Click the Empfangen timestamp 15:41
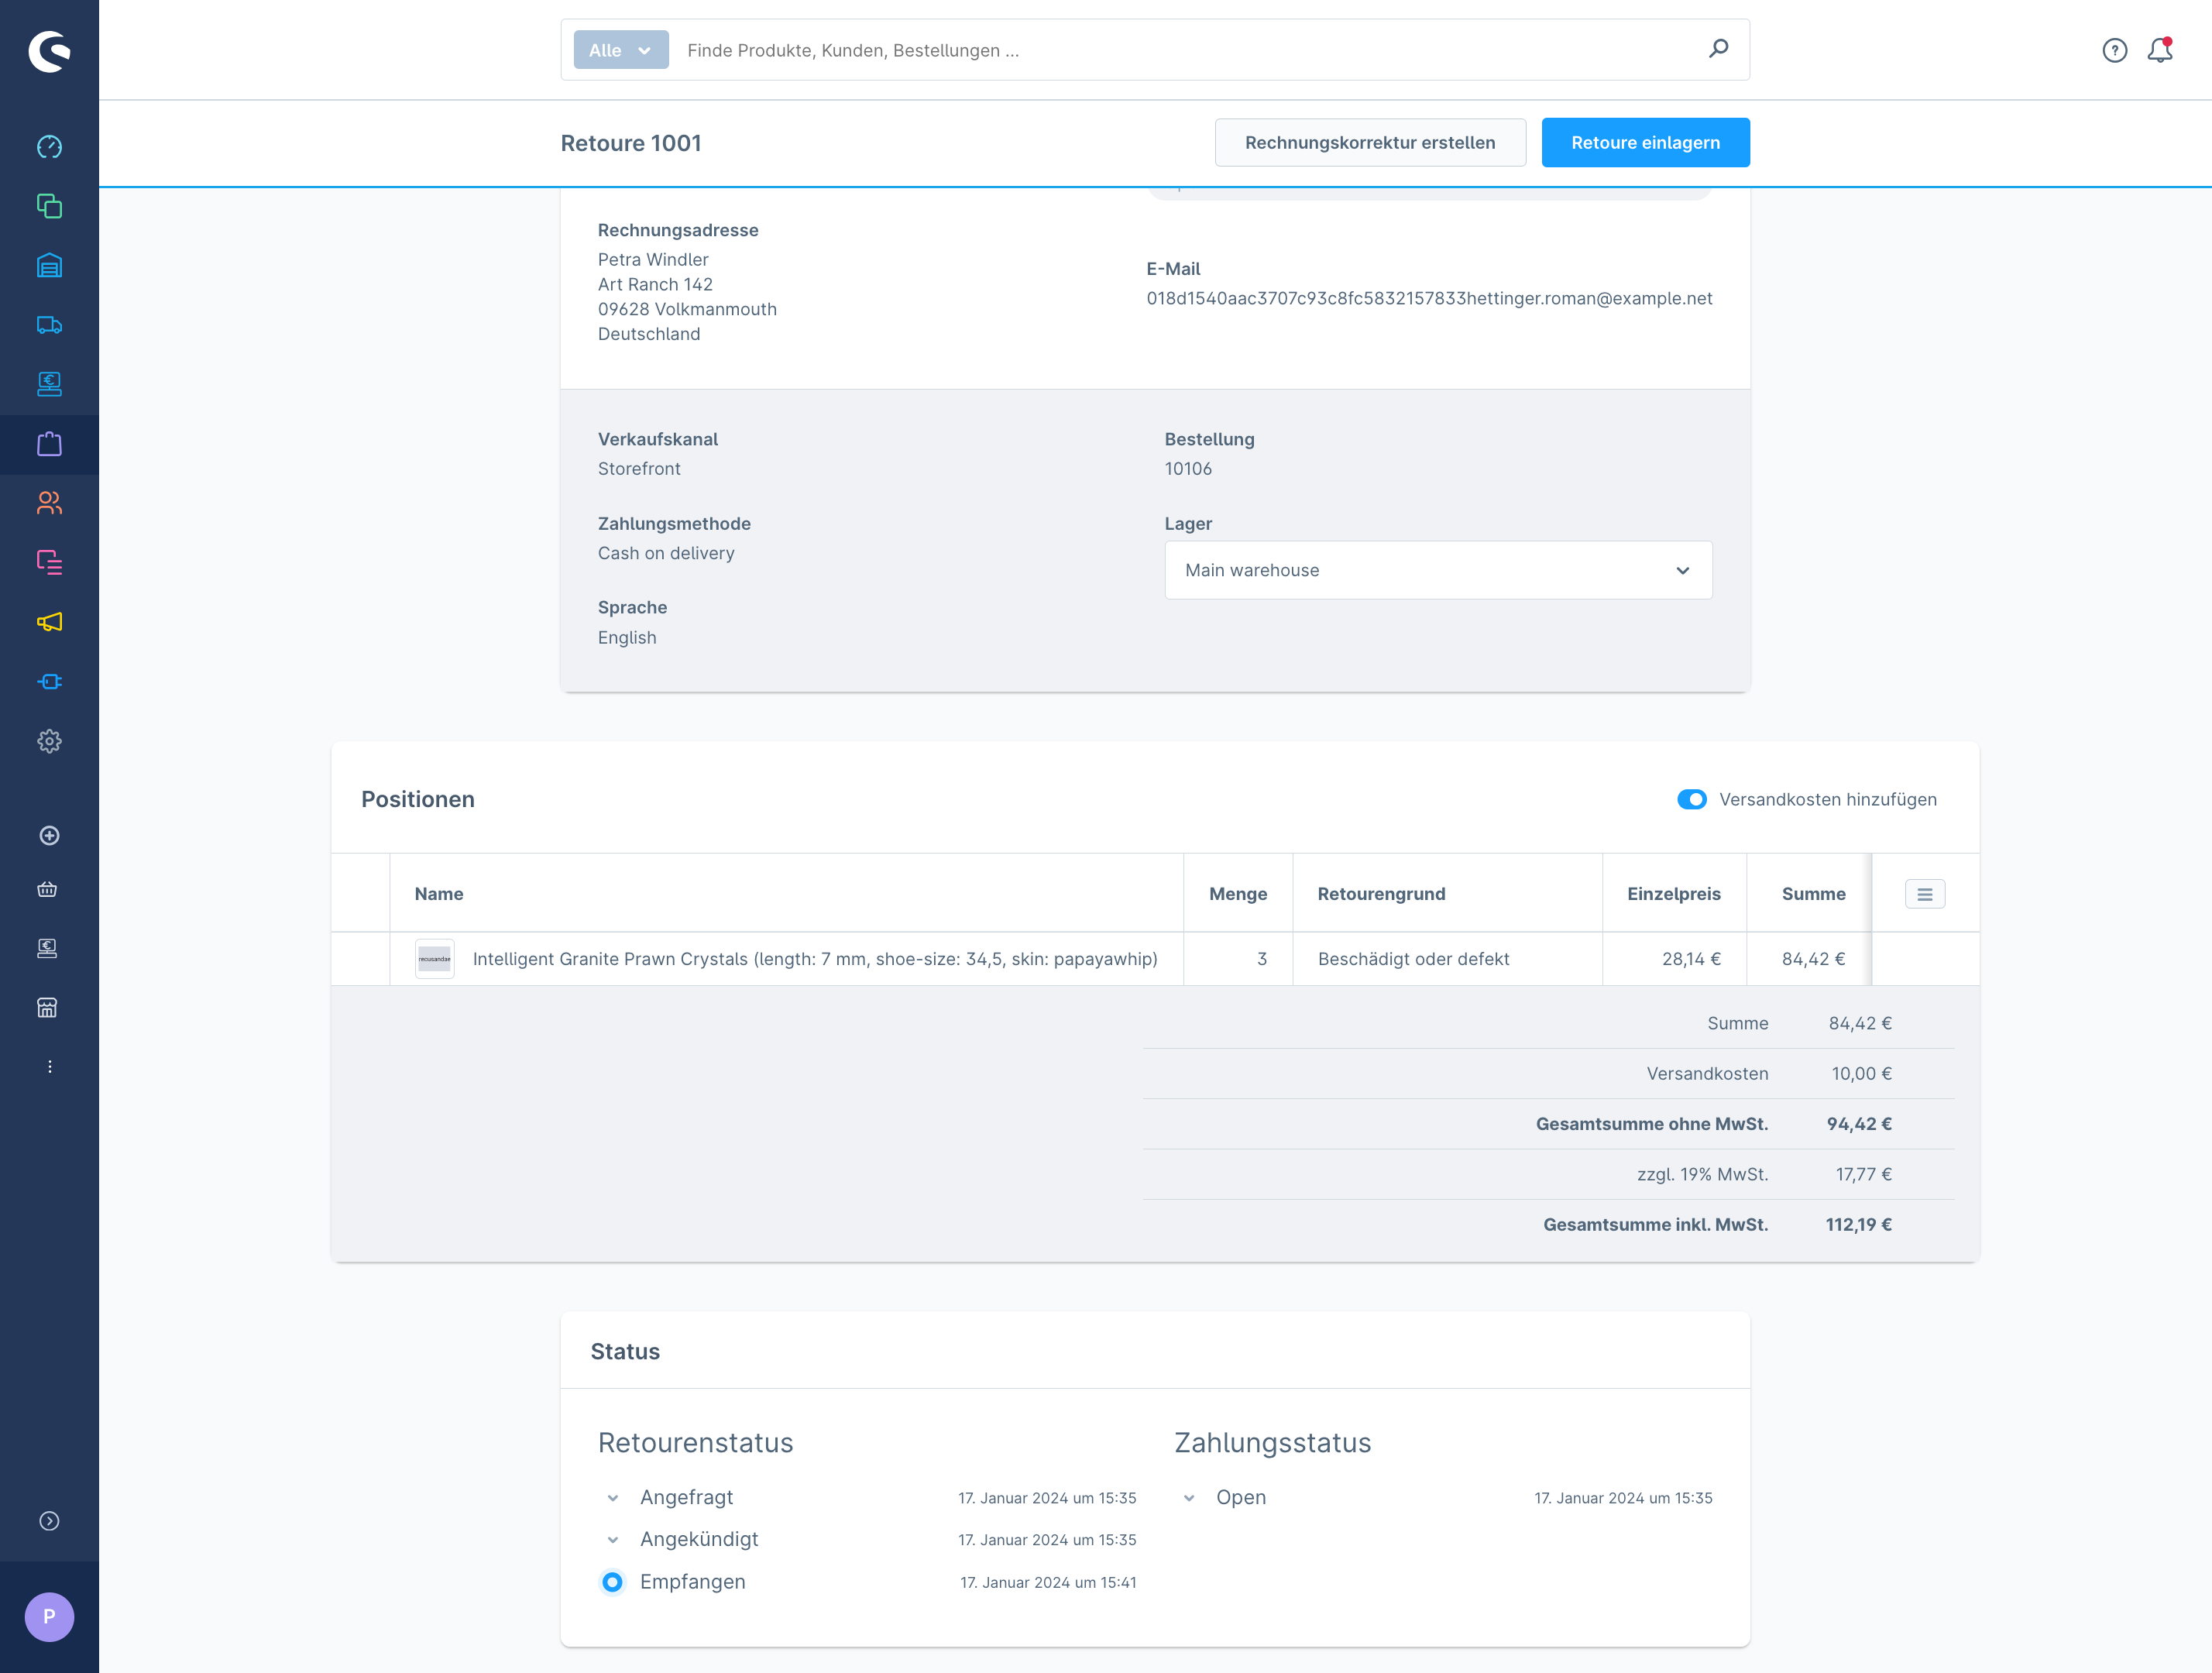 tap(1048, 1582)
